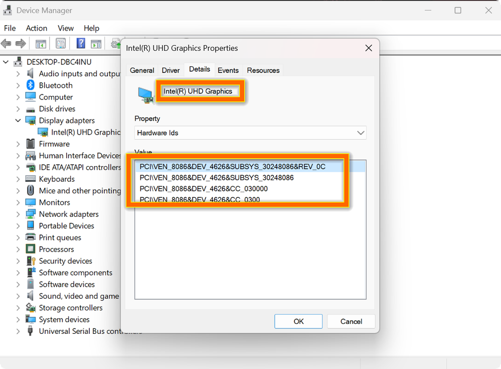Expand the Keyboards tree node
Viewport: 501px width, 369px height.
tap(18, 179)
